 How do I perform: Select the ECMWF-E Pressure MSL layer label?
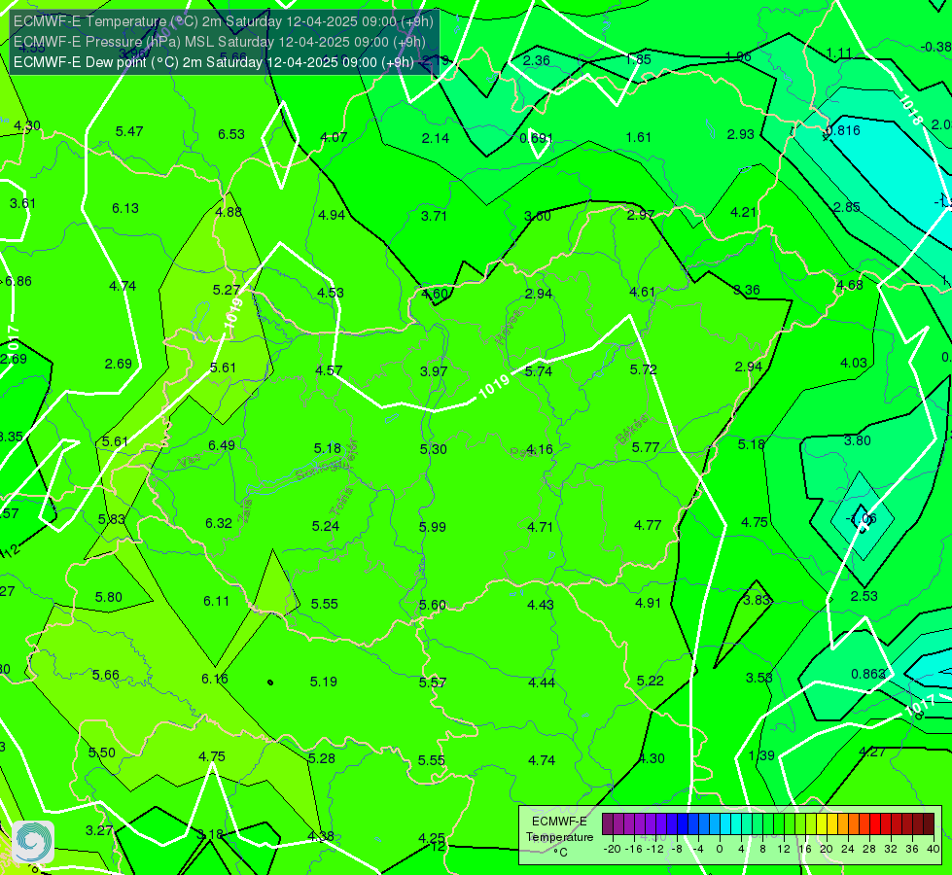click(219, 42)
